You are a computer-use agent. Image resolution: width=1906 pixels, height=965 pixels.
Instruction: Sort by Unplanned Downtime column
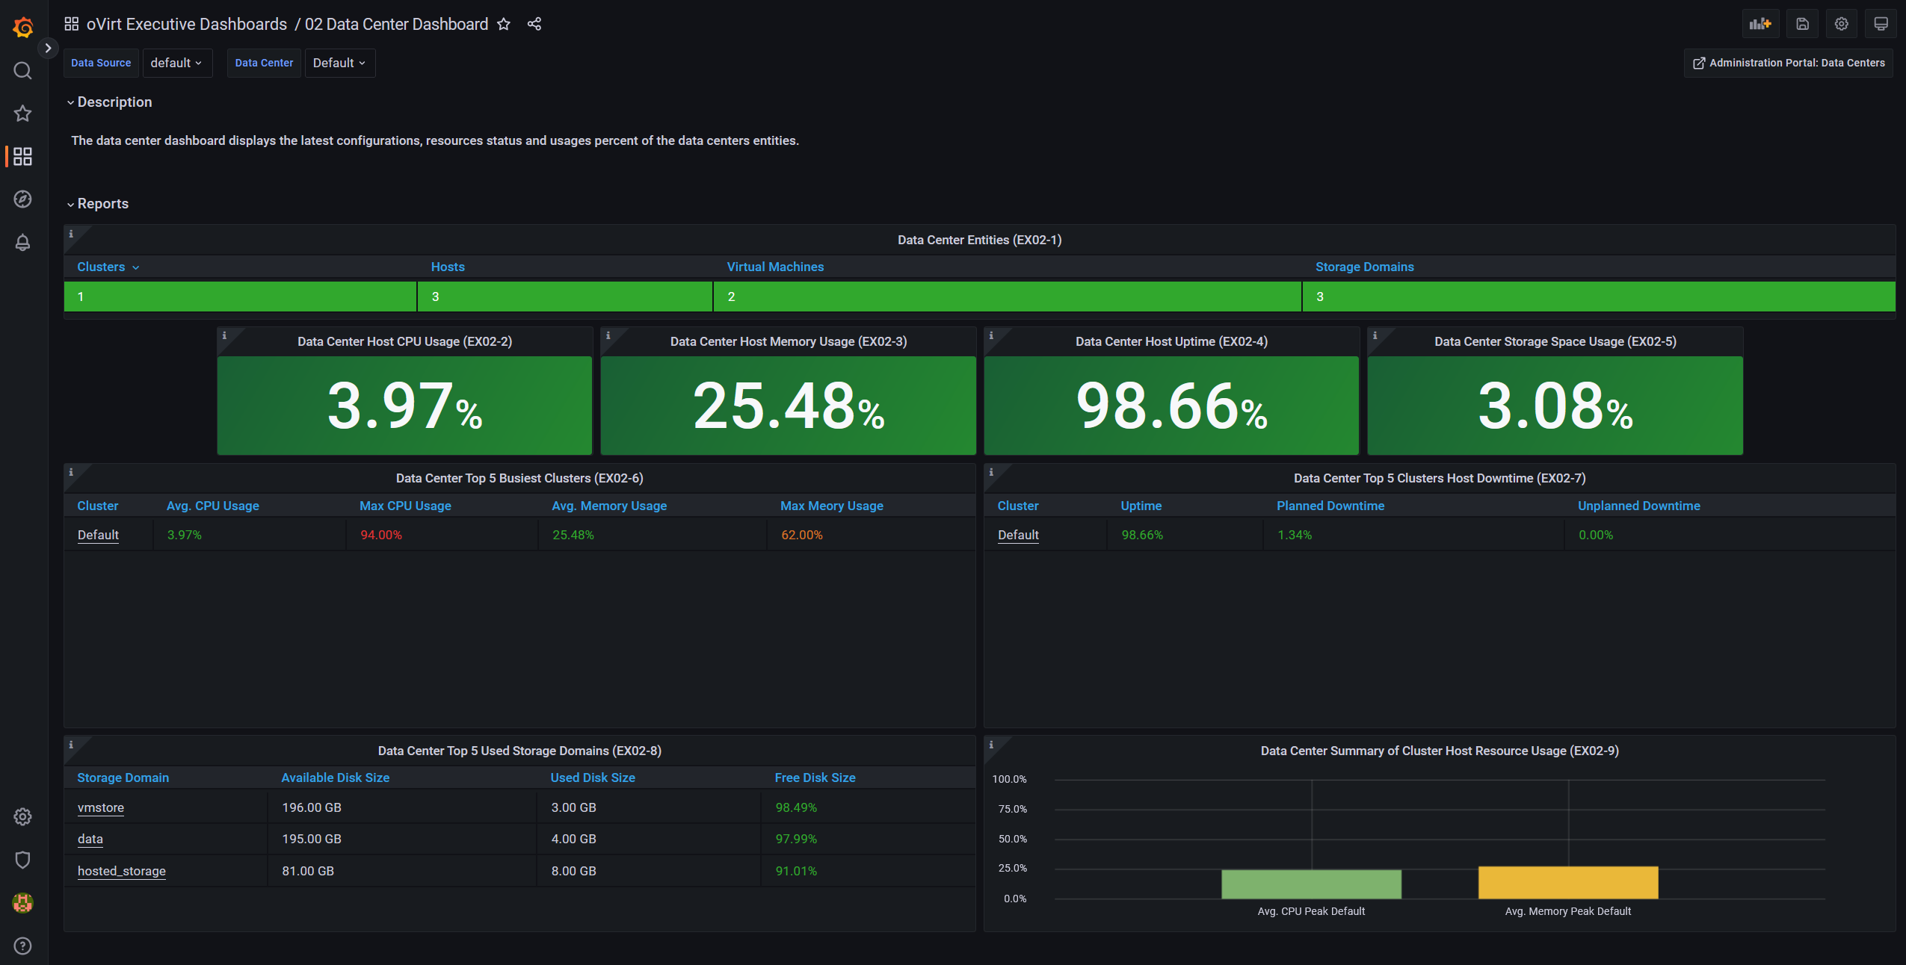click(x=1639, y=506)
